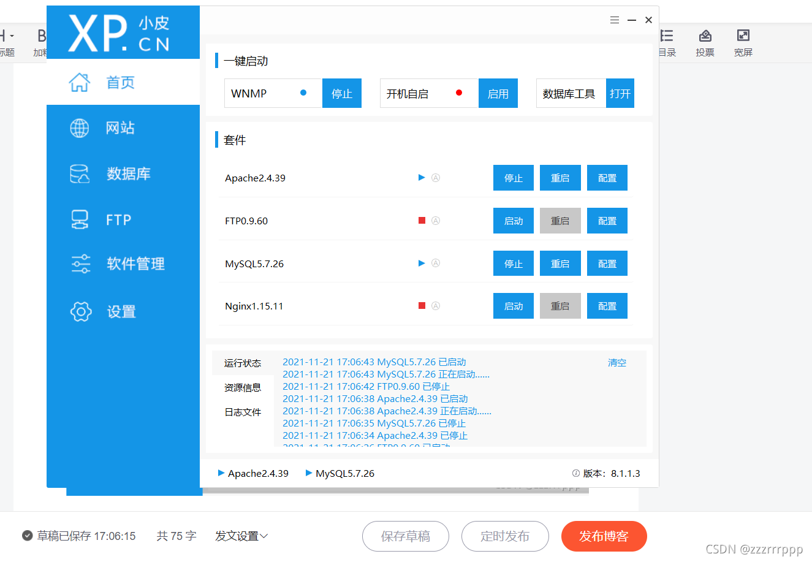The height and width of the screenshot is (562, 812).
Task: Click the 网站 globe icon
Action: click(x=80, y=127)
